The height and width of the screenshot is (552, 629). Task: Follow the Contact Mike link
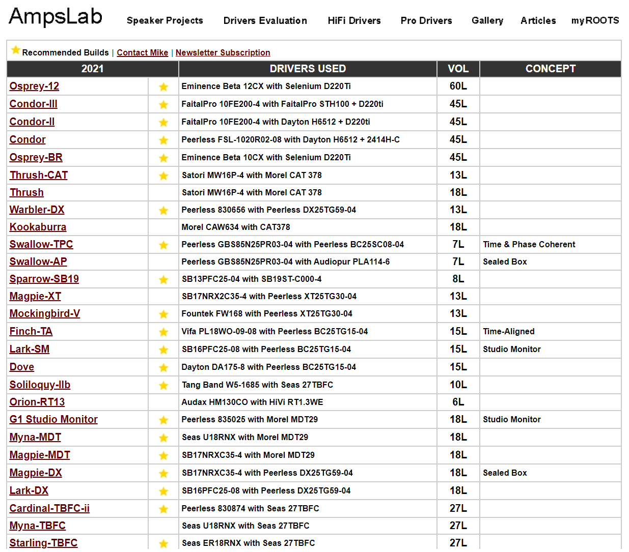pos(143,52)
